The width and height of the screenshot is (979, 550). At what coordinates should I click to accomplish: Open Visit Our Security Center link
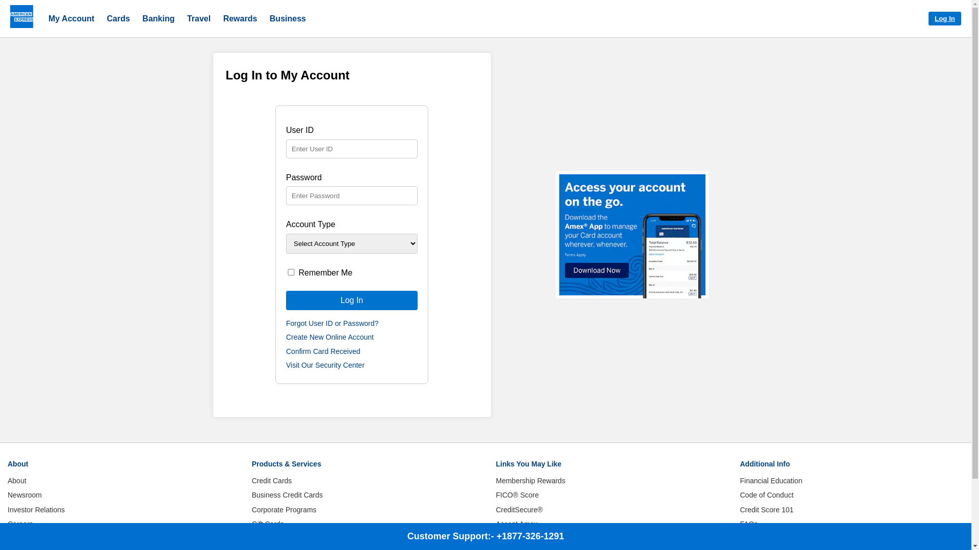[x=325, y=365]
